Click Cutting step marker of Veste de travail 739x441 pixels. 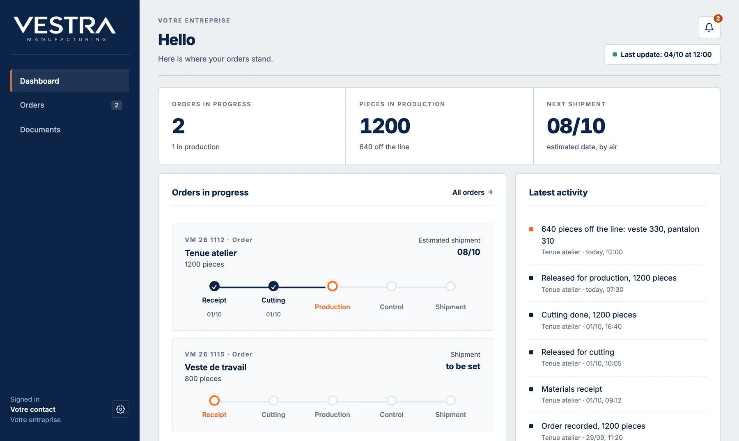click(273, 400)
